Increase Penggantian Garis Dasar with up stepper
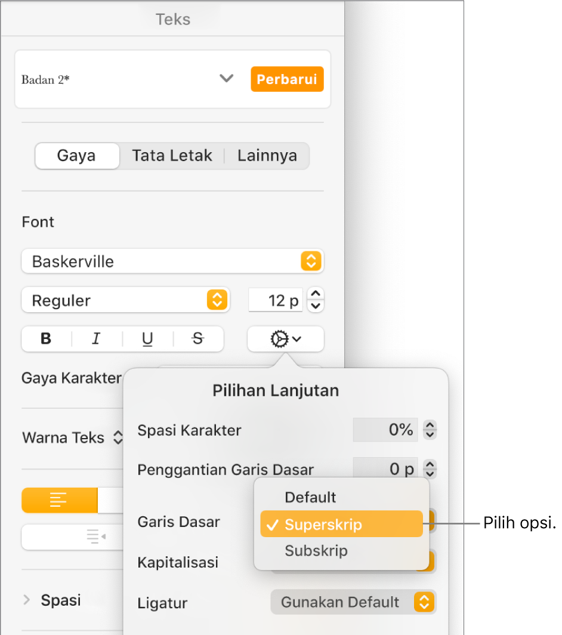Screen dimensions: 562x635 click(x=430, y=464)
